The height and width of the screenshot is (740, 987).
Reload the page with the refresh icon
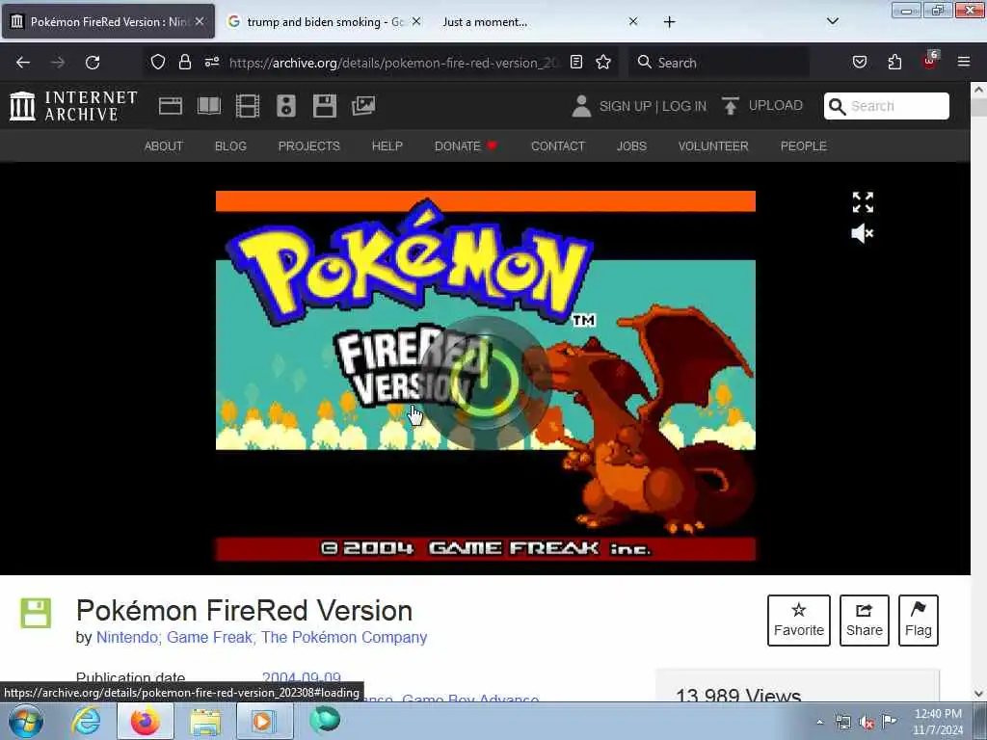(93, 63)
